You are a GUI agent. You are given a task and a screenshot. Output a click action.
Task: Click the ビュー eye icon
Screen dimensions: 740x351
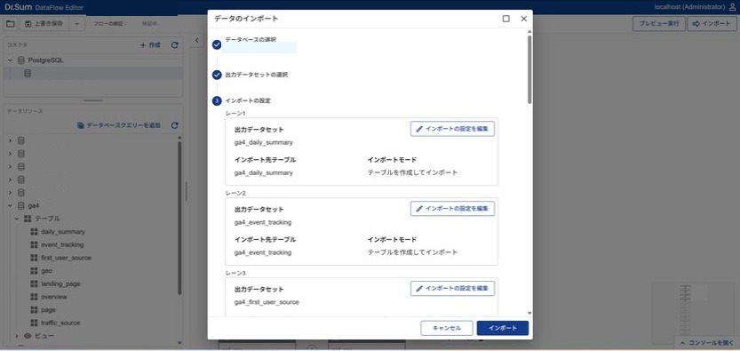click(28, 336)
